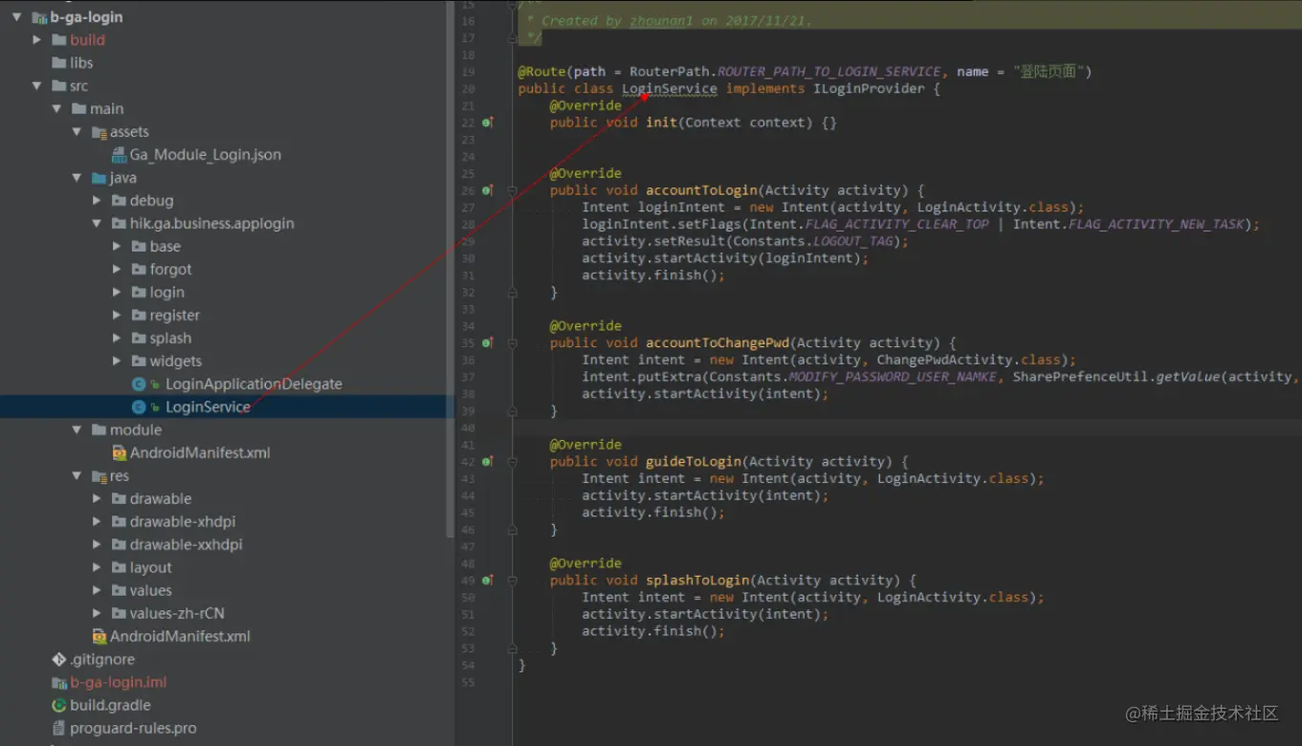The image size is (1302, 746).
Task: Click the init method name
Action: [x=661, y=122]
